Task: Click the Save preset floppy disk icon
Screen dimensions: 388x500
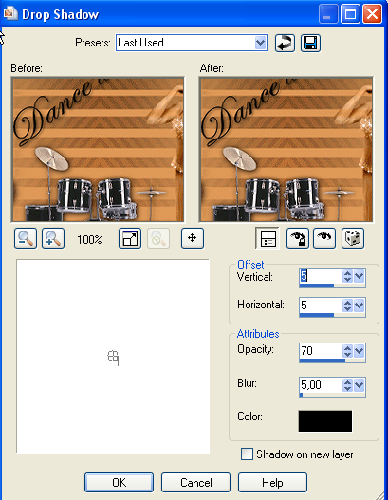Action: click(310, 43)
